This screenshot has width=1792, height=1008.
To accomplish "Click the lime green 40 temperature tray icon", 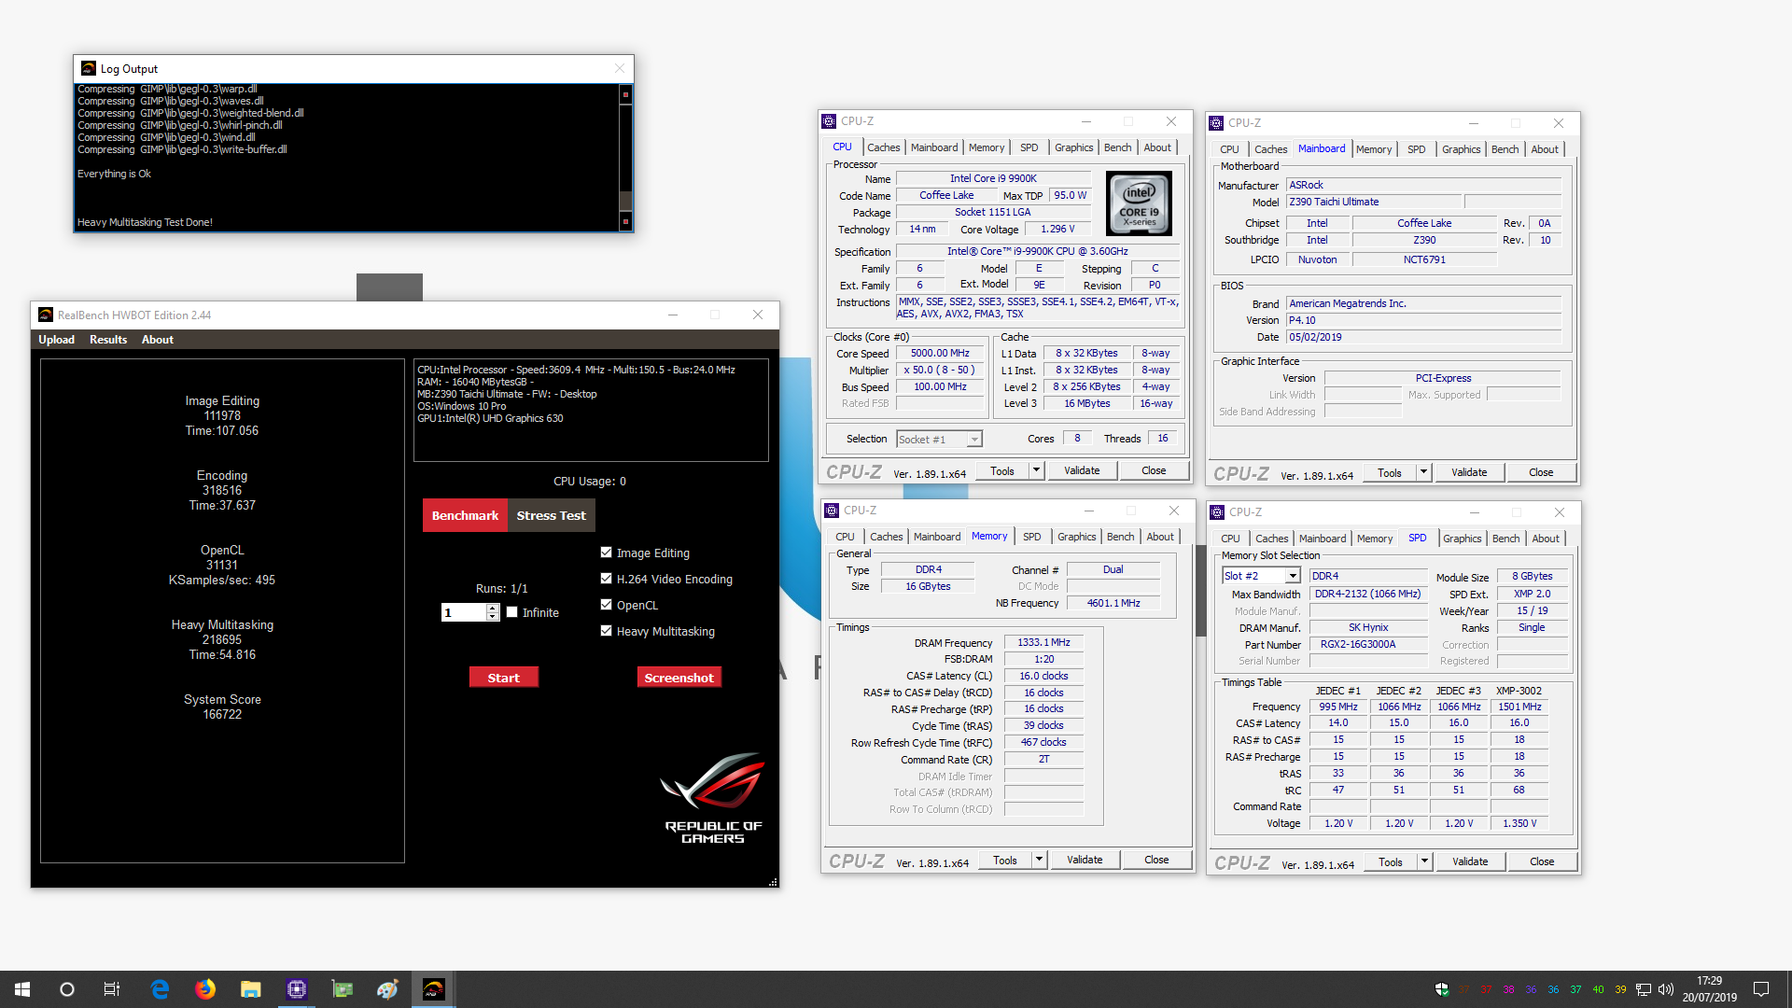I will tap(1598, 989).
